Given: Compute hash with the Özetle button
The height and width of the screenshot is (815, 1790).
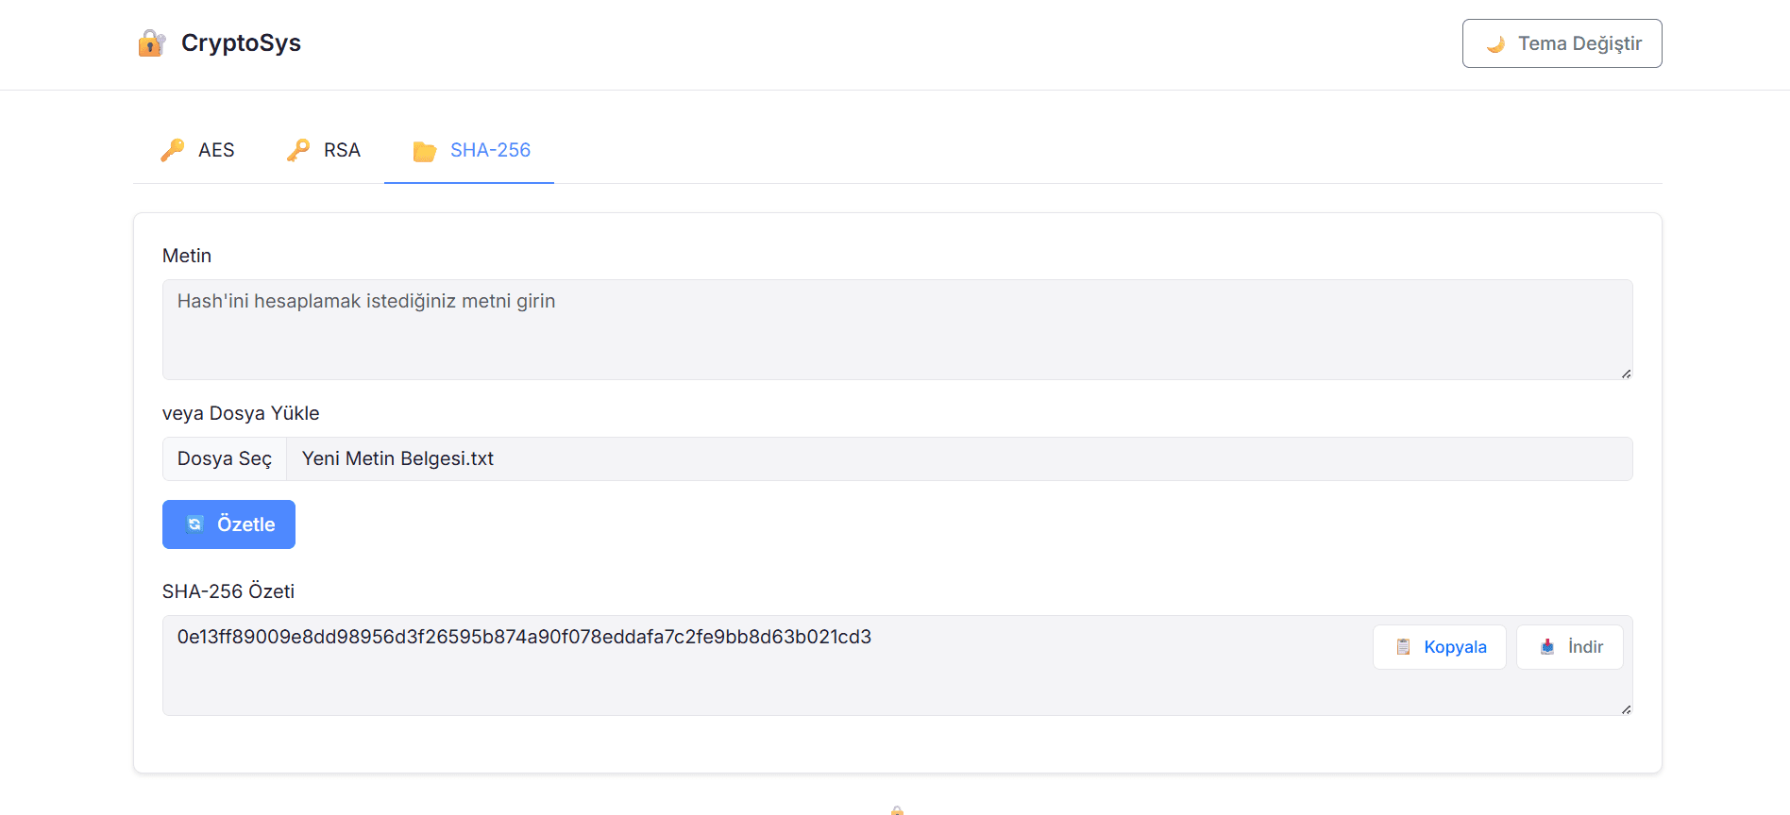Looking at the screenshot, I should (x=228, y=524).
